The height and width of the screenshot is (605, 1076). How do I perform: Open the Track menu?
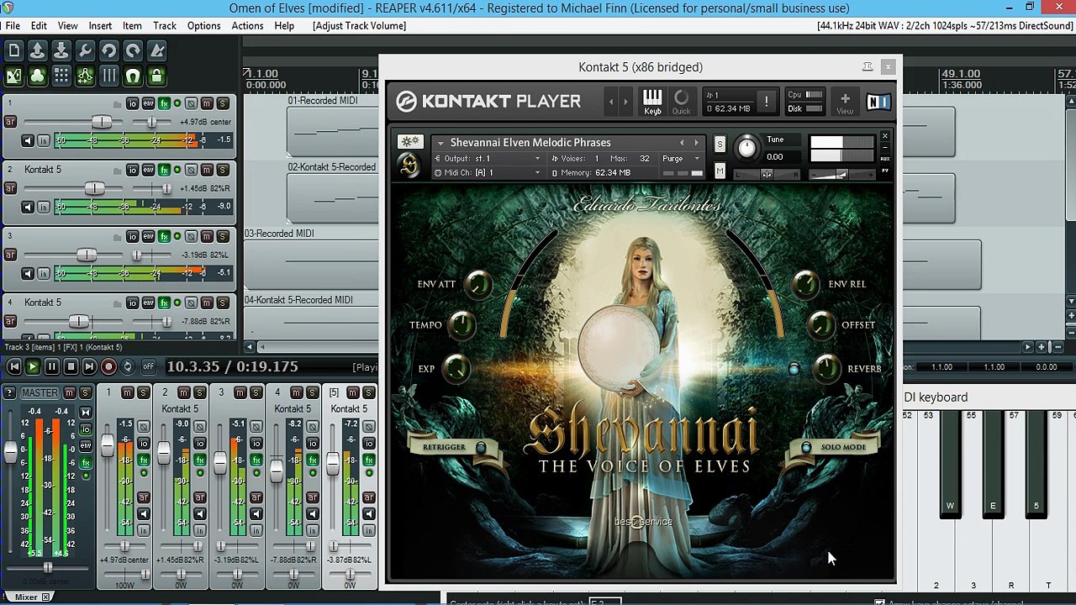click(x=165, y=25)
